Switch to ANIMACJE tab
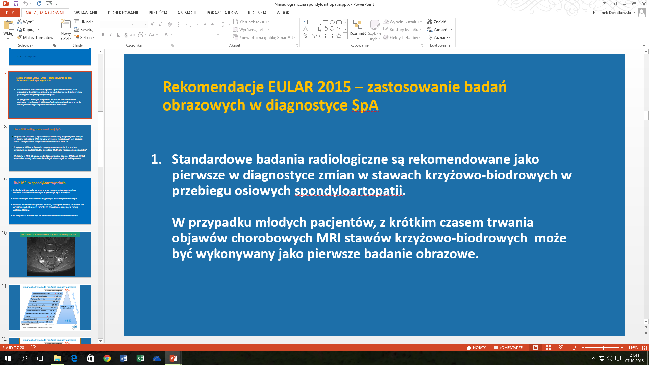The width and height of the screenshot is (649, 365). click(x=187, y=13)
